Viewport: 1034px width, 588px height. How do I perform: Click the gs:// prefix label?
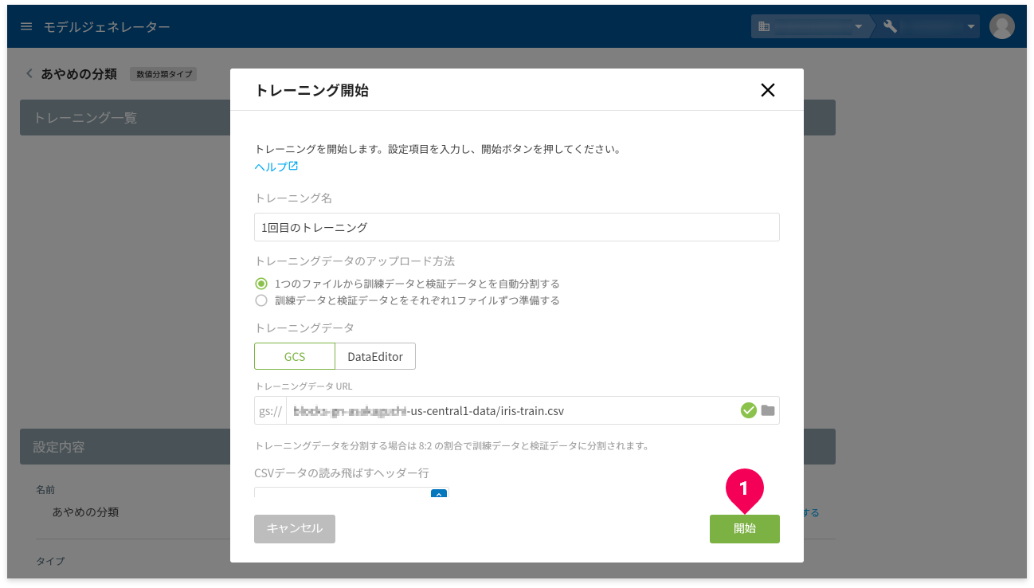[271, 410]
